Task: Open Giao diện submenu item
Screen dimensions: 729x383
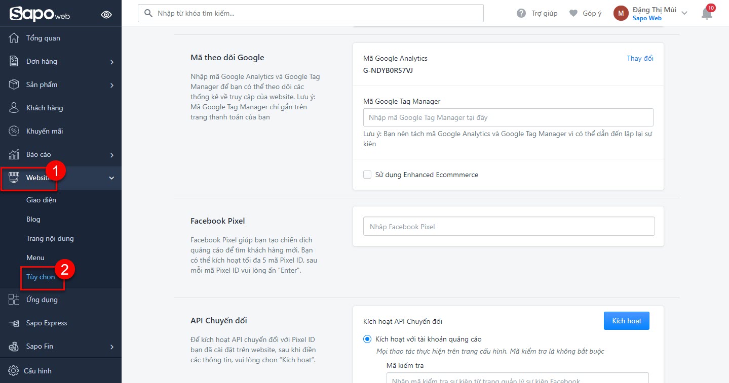Action: 41,200
